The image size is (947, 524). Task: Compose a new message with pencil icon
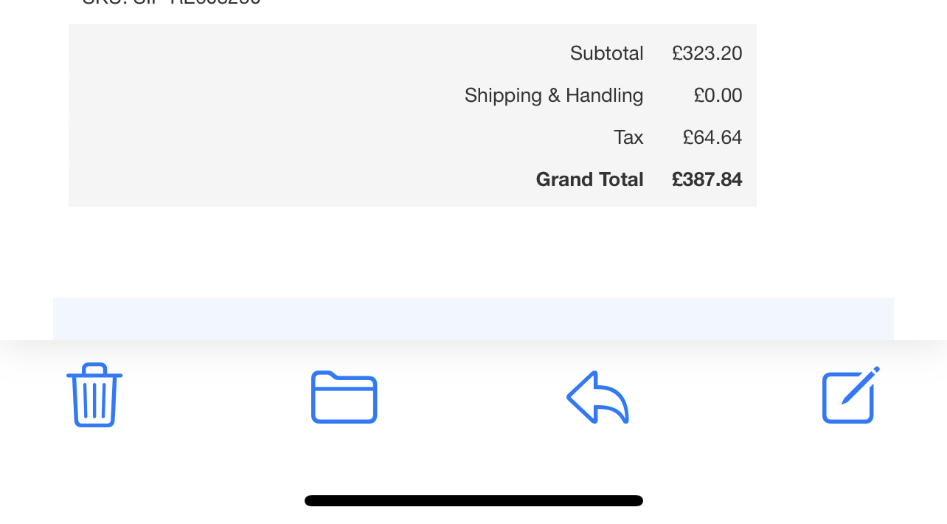[x=851, y=395]
